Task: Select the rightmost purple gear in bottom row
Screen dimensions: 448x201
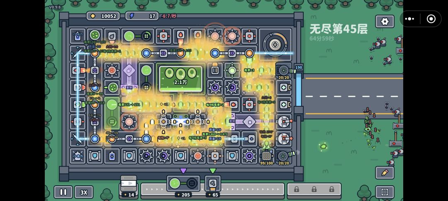Action: coord(249,156)
